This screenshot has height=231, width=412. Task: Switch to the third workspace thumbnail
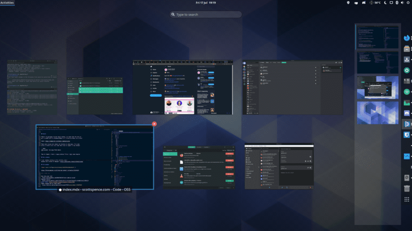click(x=378, y=87)
